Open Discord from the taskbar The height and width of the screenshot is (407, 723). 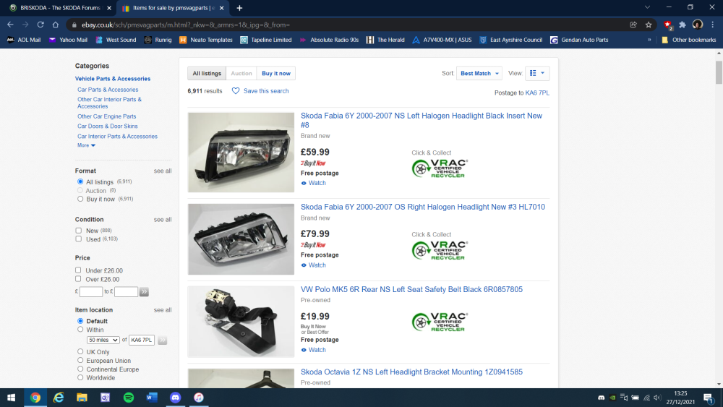pyautogui.click(x=175, y=398)
